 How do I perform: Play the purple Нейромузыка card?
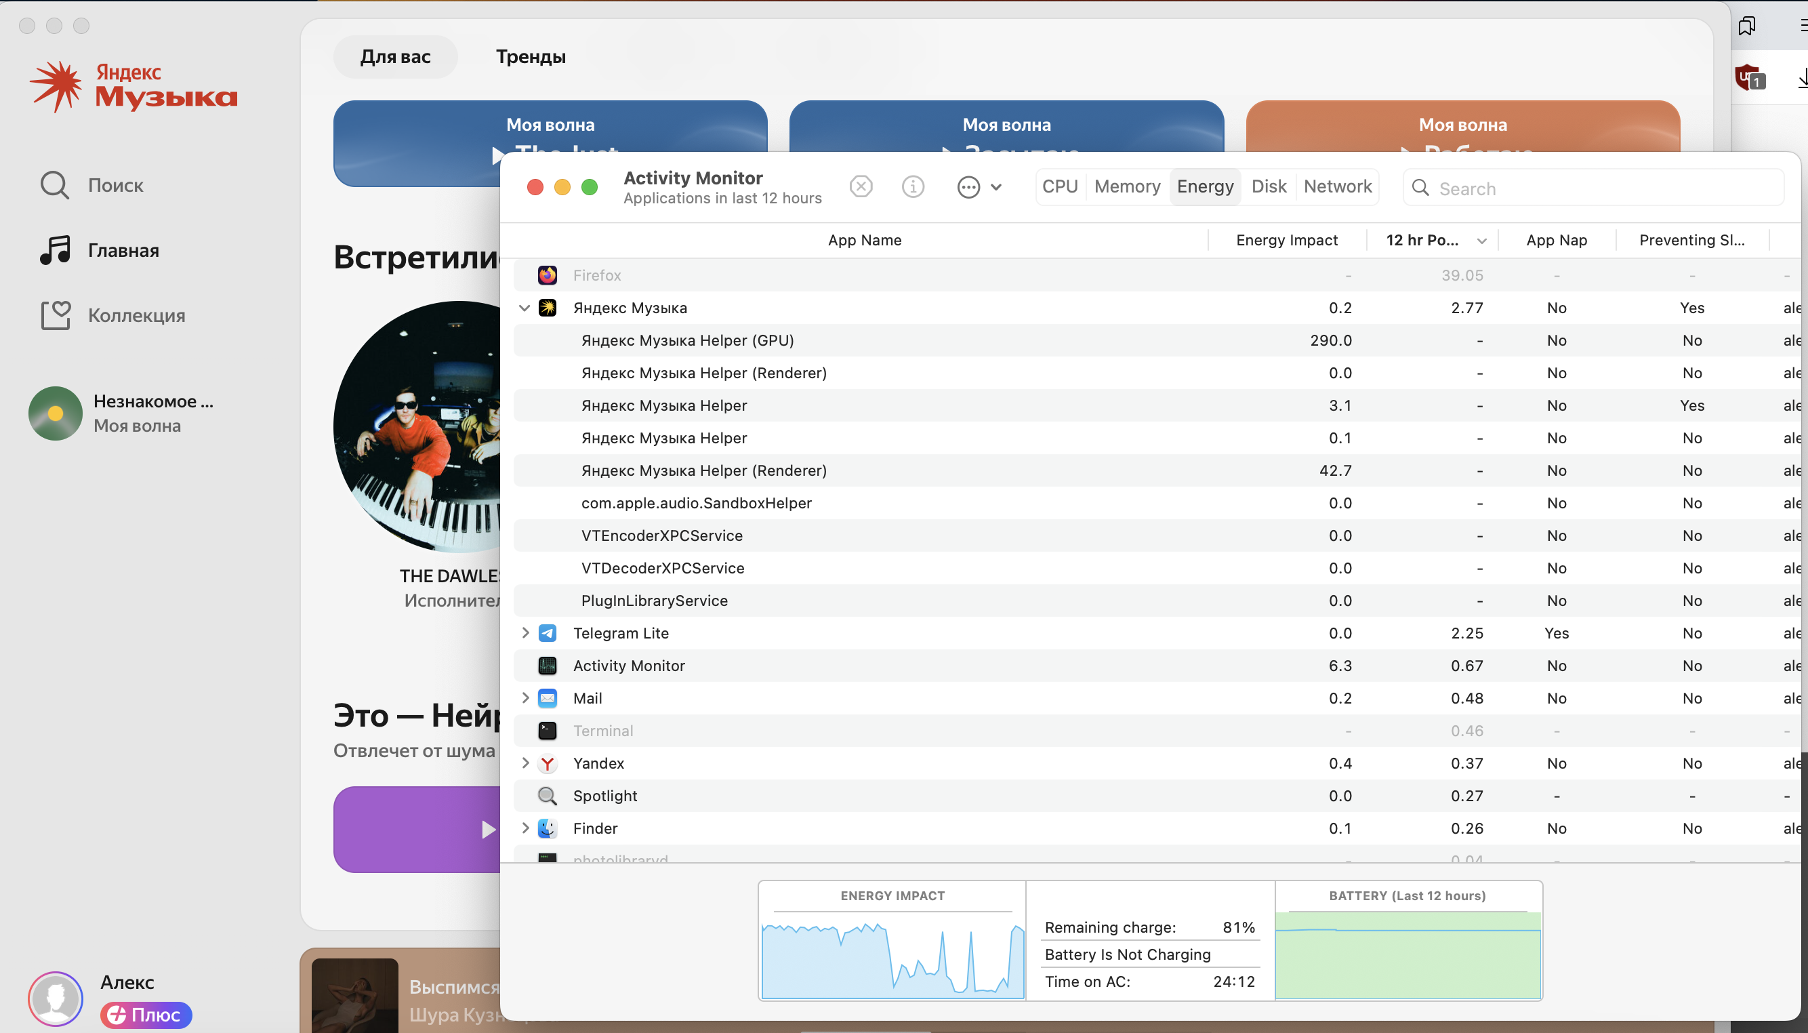(488, 830)
